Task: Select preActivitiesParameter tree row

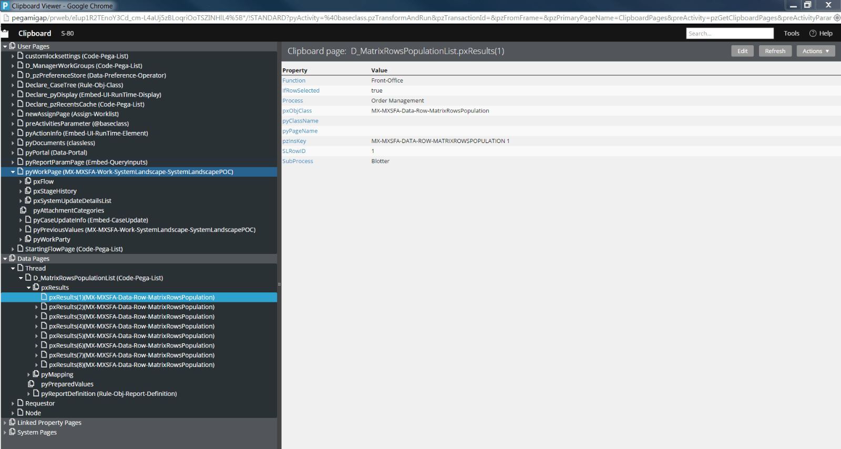Action: point(139,124)
